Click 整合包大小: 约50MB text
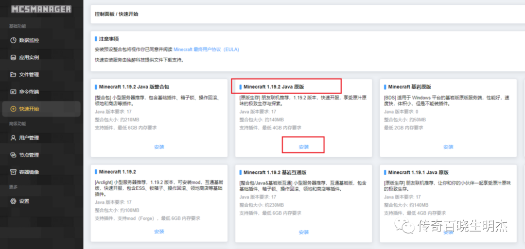Image resolution: width=525 pixels, height=249 pixels. (405, 120)
